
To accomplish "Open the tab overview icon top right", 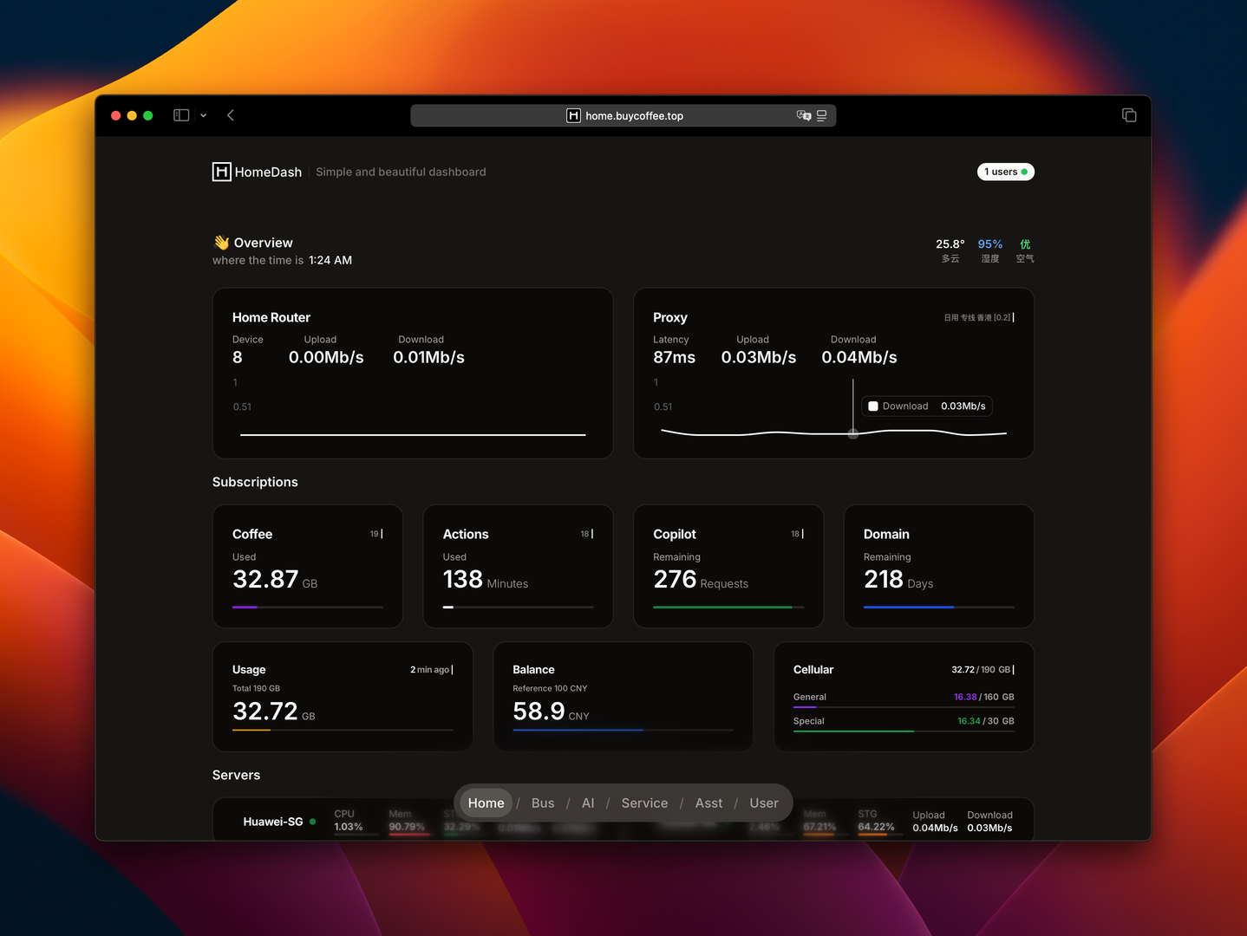I will point(1128,114).
